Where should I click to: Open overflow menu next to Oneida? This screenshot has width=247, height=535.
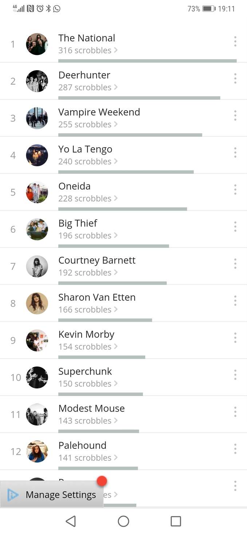pyautogui.click(x=235, y=189)
